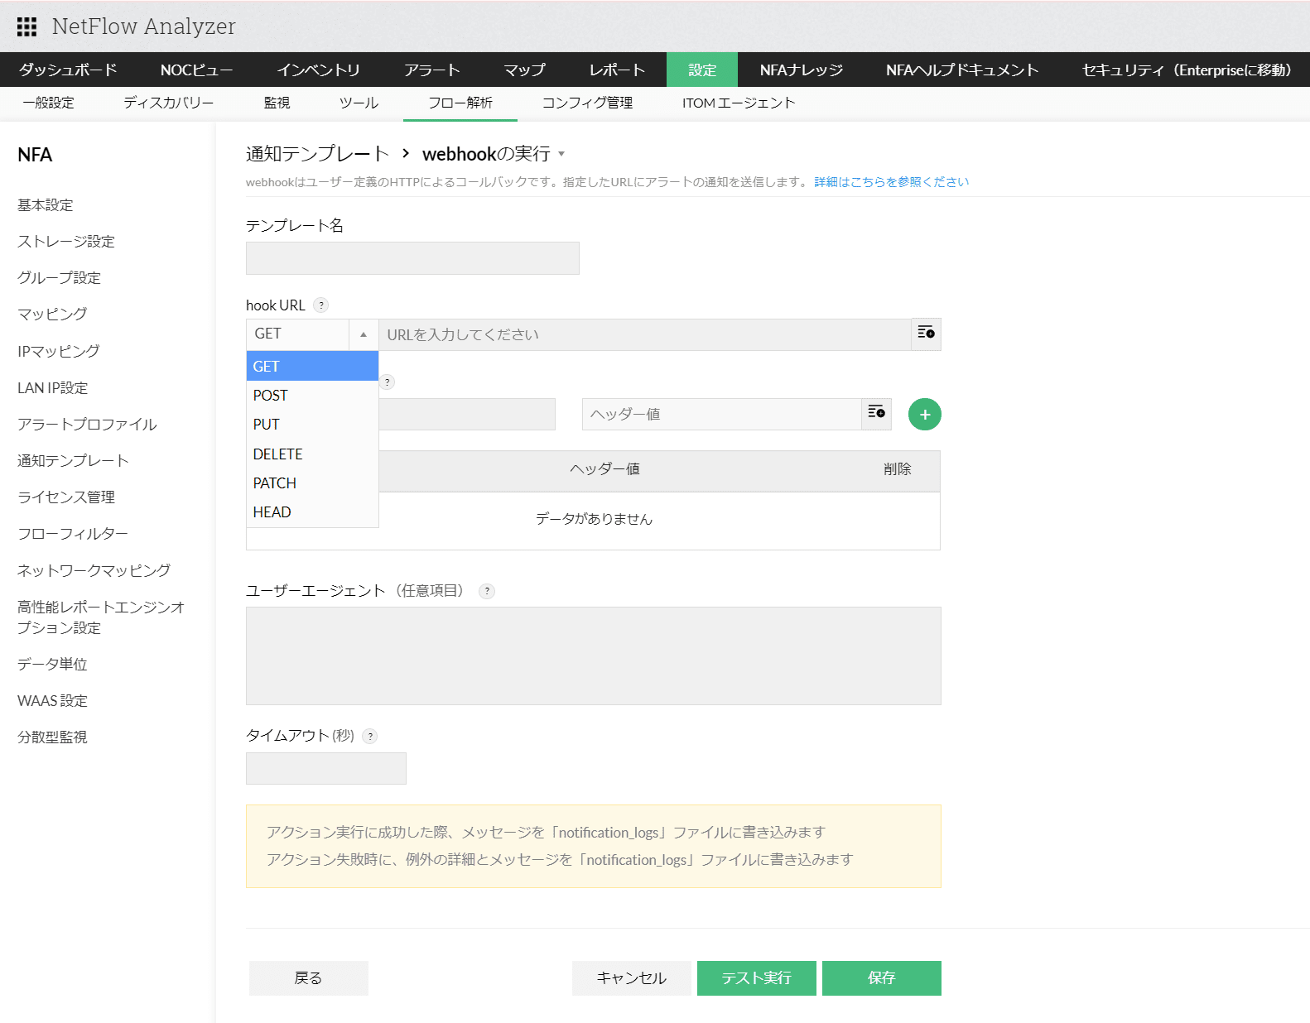Click the variable insert icon beside hook URL
This screenshot has width=1310, height=1023.
[926, 334]
